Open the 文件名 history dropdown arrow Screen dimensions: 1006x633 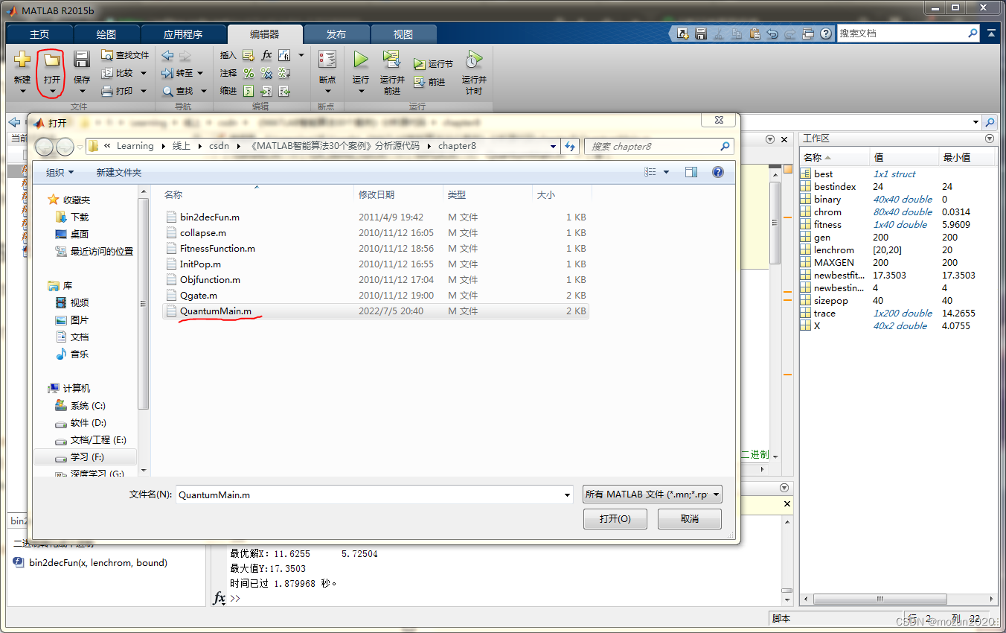(567, 494)
